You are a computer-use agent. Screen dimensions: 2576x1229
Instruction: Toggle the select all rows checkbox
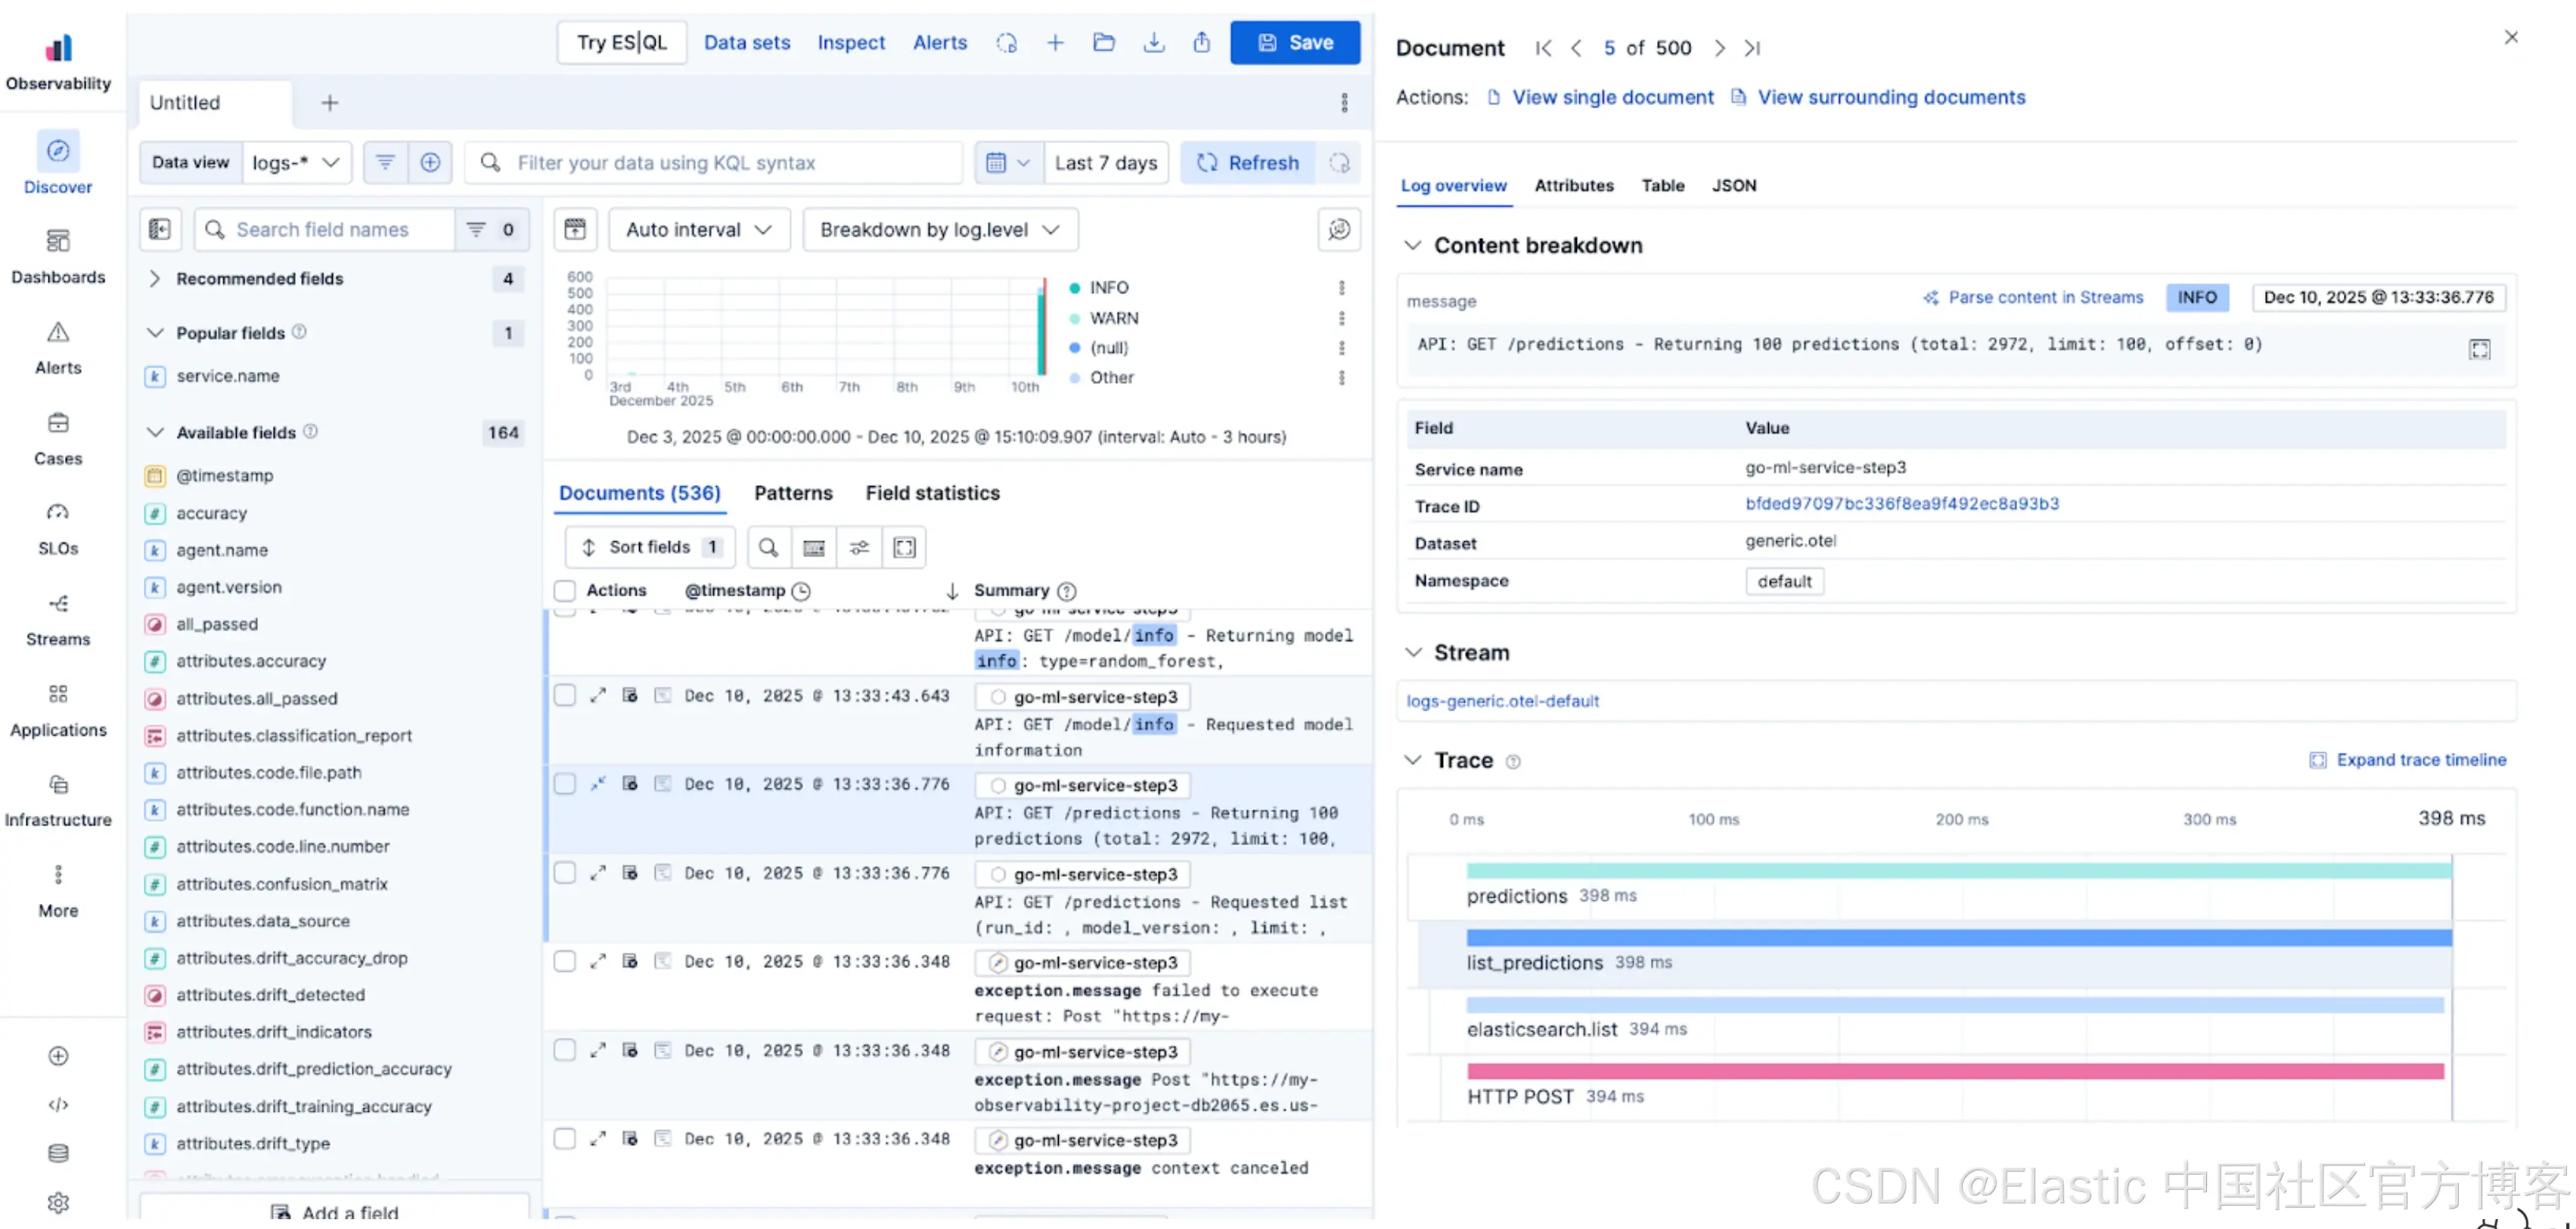click(565, 590)
